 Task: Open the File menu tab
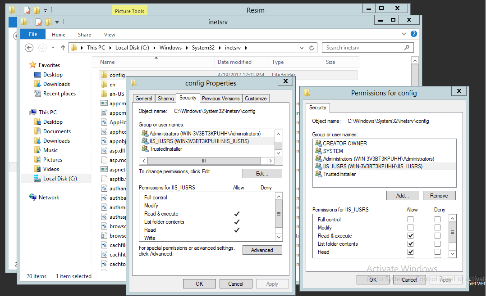(33, 34)
